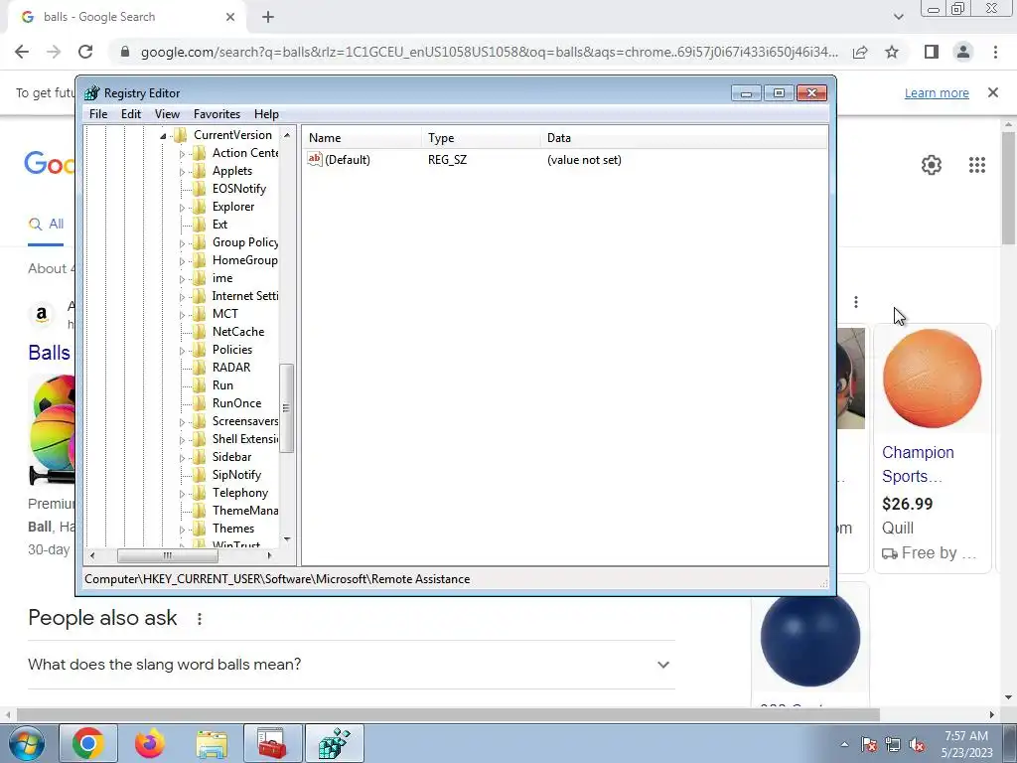Open the File menu in Registry Editor
This screenshot has height=763, width=1017.
pos(98,114)
